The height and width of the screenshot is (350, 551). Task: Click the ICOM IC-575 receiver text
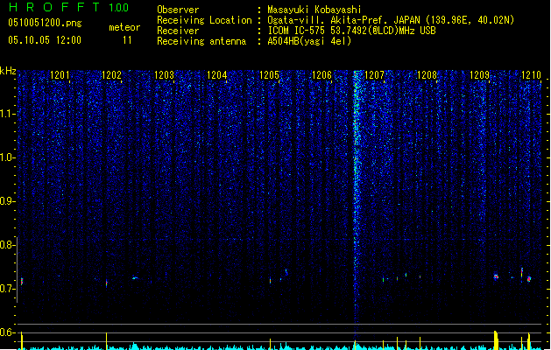coord(352,31)
